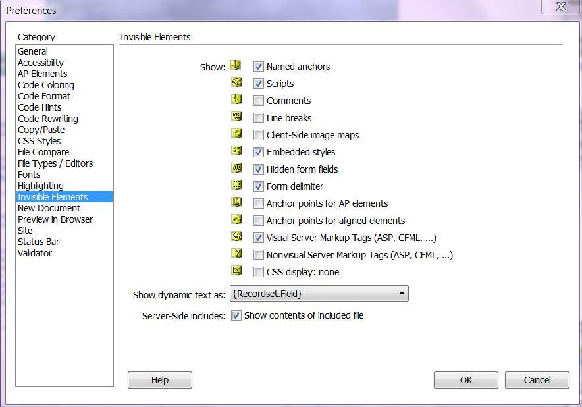Click the Scripts yellow icon

(x=236, y=82)
